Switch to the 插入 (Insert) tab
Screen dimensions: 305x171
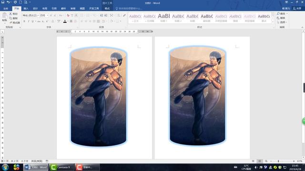(x=26, y=9)
